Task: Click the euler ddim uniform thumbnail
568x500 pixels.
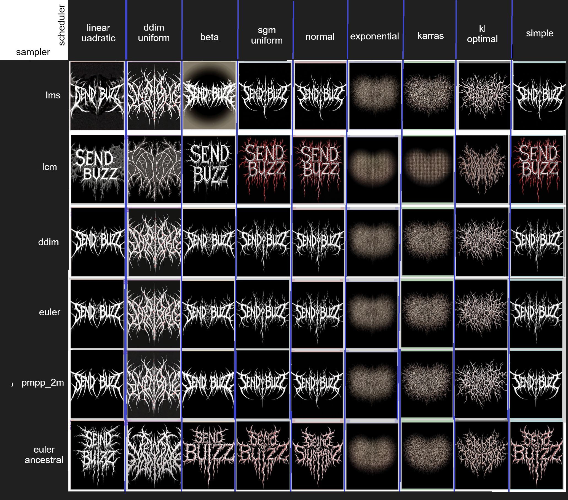Action: pyautogui.click(x=154, y=314)
